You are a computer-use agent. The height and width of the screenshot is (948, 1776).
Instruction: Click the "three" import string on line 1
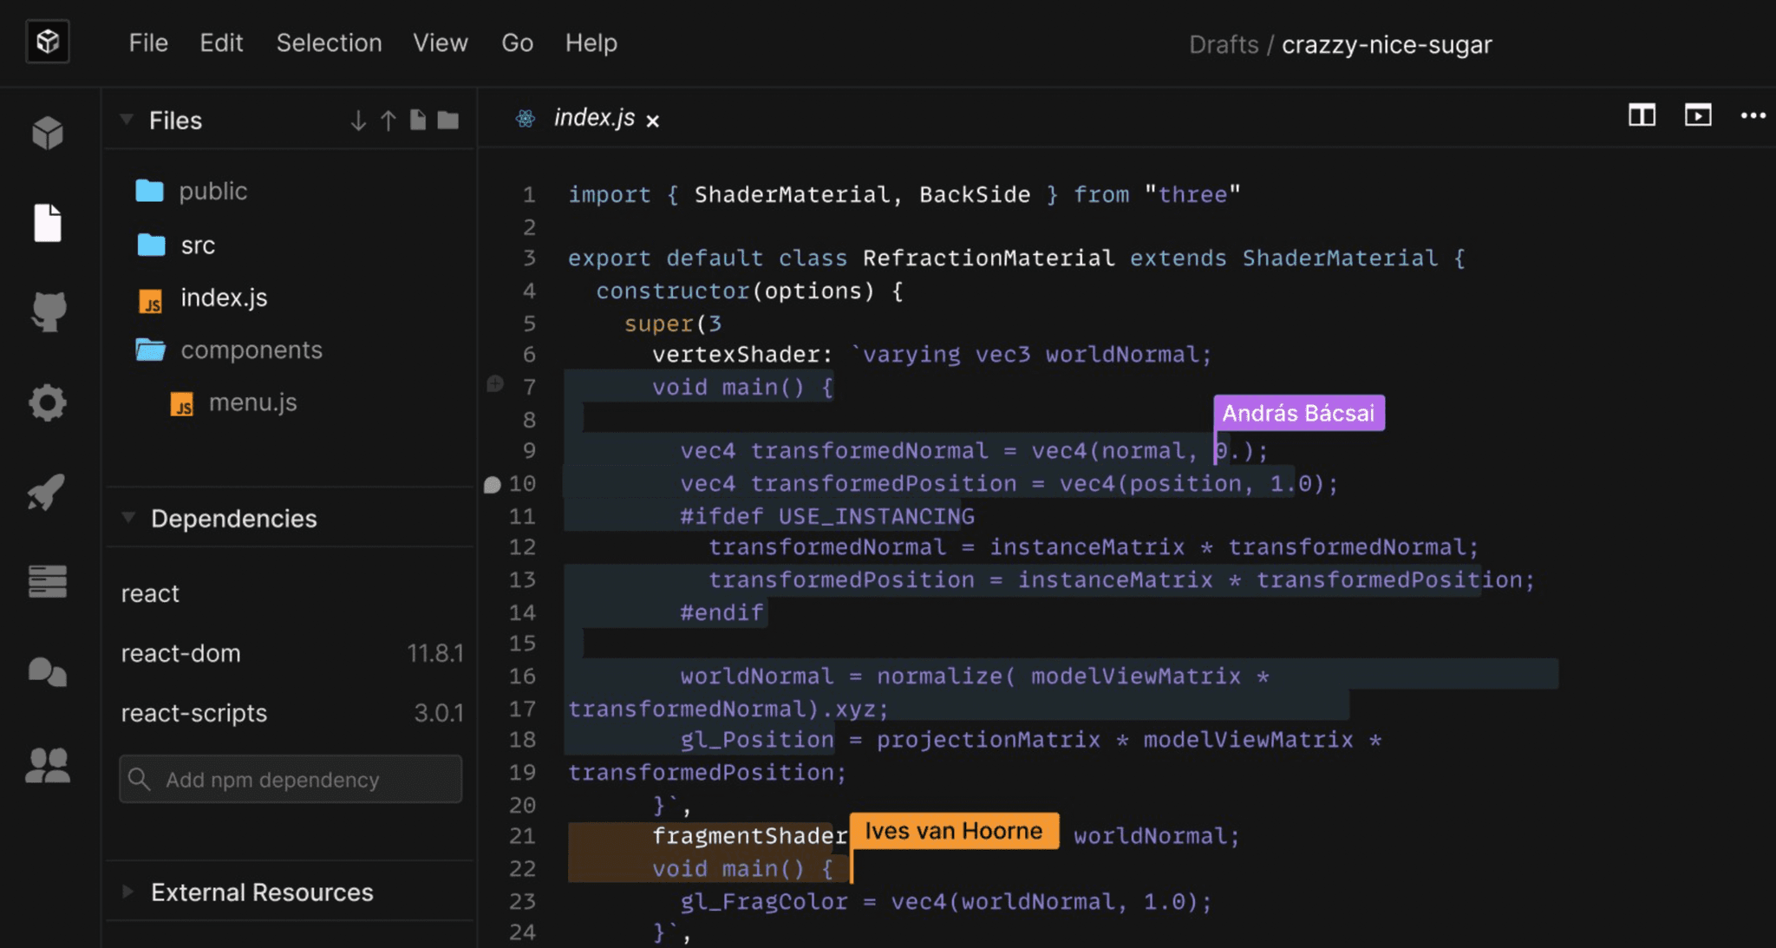coord(1192,194)
